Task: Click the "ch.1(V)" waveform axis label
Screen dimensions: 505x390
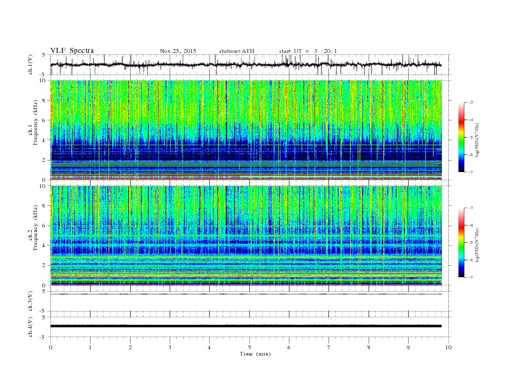Action: click(x=31, y=64)
